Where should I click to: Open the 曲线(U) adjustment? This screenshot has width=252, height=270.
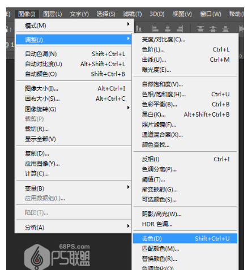[x=185, y=60]
